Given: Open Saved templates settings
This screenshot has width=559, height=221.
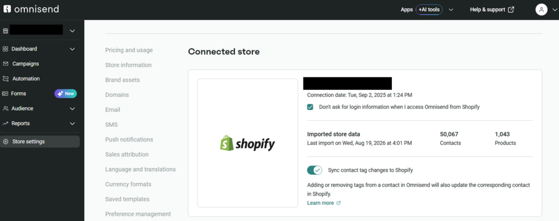Looking at the screenshot, I should (x=127, y=199).
